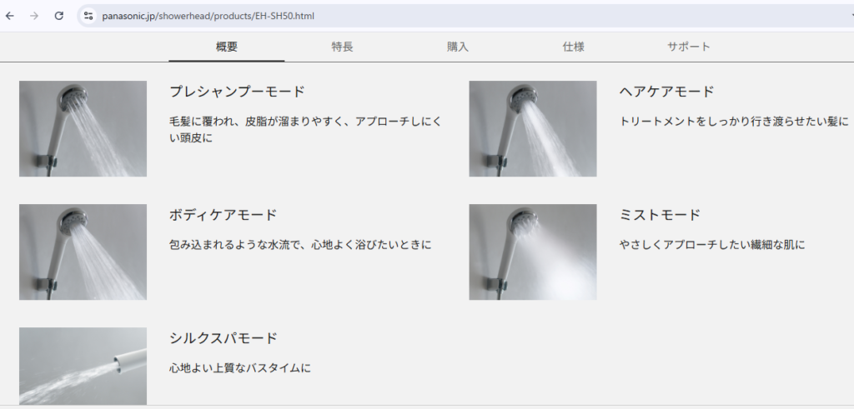Click the ヘアケアモード heading
The width and height of the screenshot is (854, 409).
pos(666,92)
